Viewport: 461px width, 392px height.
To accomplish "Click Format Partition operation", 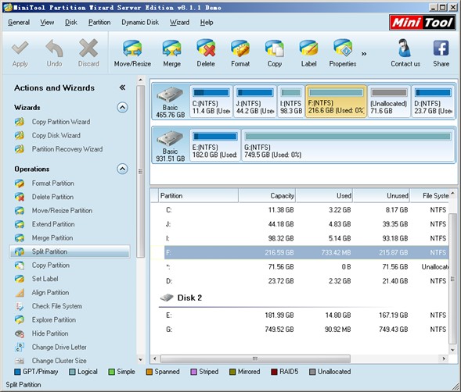I will tap(53, 183).
